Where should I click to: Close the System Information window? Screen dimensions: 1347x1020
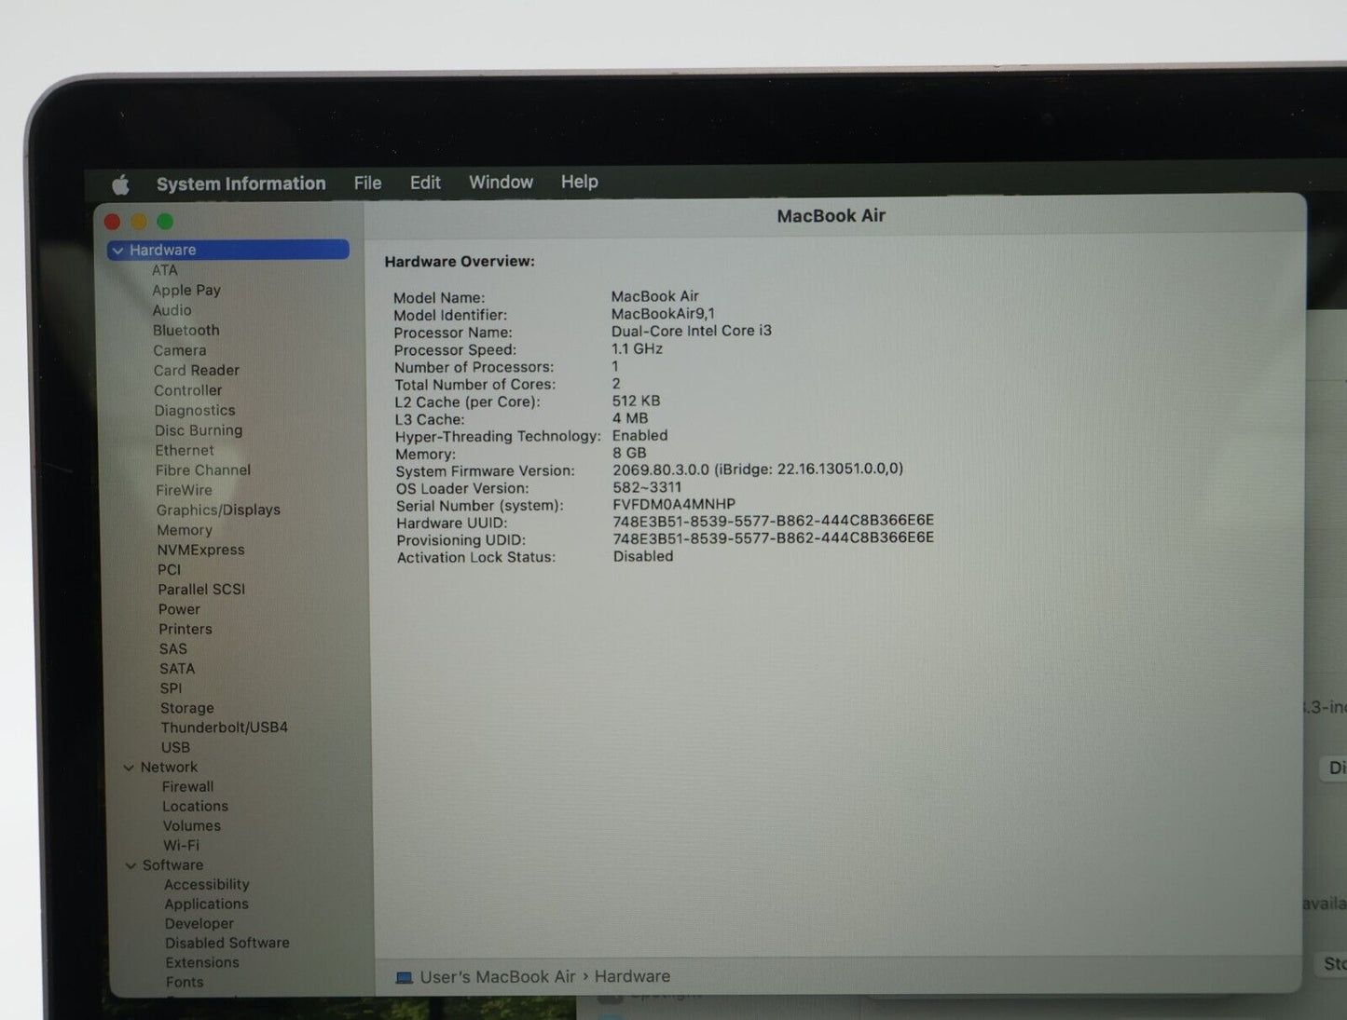(112, 222)
